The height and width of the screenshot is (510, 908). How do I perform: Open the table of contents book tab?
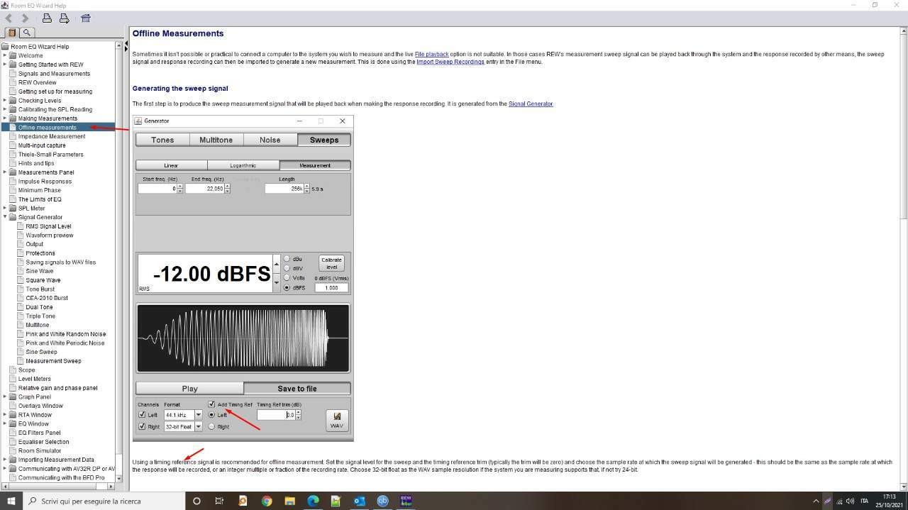pyautogui.click(x=11, y=33)
